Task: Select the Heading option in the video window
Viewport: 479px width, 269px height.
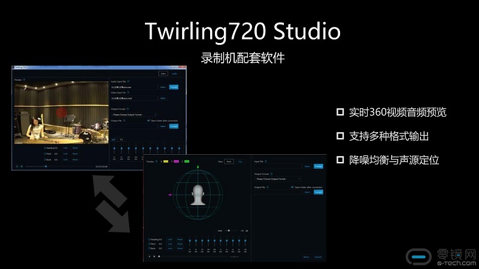Action: click(45, 148)
